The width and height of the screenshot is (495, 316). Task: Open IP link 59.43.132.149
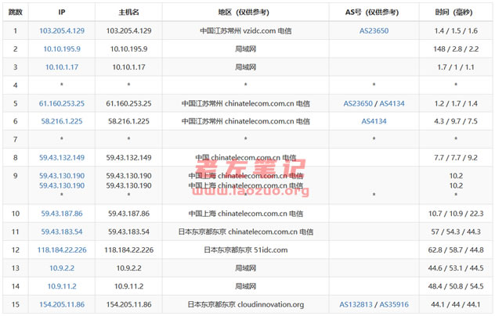pyautogui.click(x=62, y=158)
